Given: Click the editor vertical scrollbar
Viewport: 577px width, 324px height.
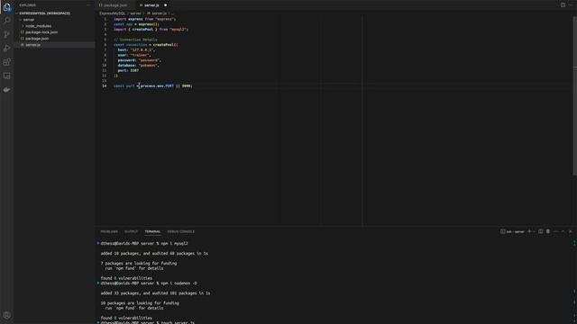Looking at the screenshot, I should pyautogui.click(x=575, y=95).
